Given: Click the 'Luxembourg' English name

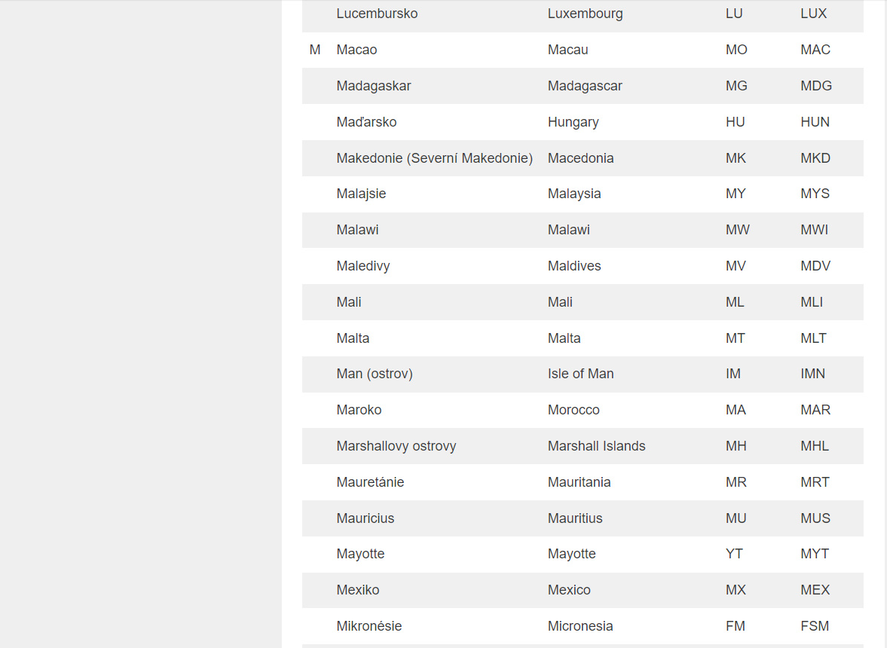Looking at the screenshot, I should pyautogui.click(x=585, y=14).
